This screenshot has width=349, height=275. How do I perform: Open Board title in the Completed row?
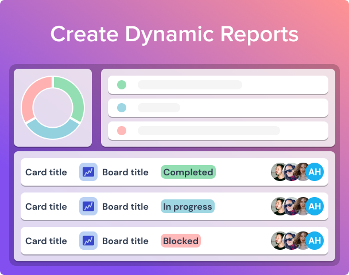coord(125,172)
